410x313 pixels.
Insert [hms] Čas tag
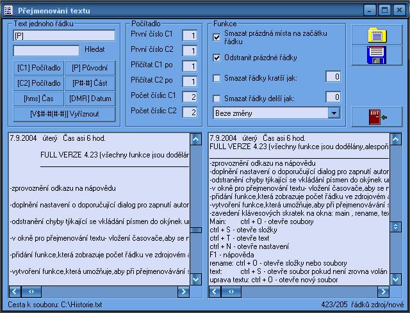tap(38, 99)
